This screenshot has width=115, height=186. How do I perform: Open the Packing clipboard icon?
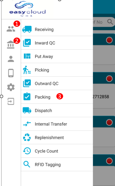pyautogui.click(x=27, y=97)
